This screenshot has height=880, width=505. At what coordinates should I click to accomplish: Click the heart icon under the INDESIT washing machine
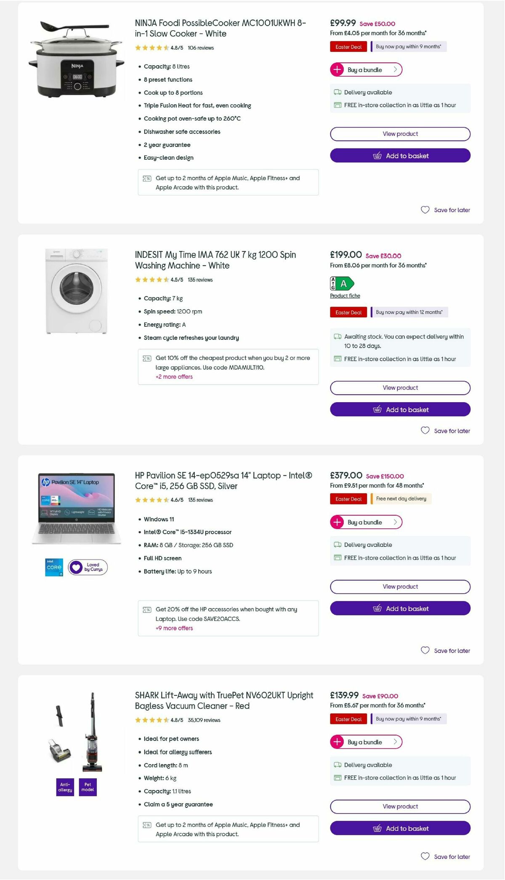[x=425, y=430]
